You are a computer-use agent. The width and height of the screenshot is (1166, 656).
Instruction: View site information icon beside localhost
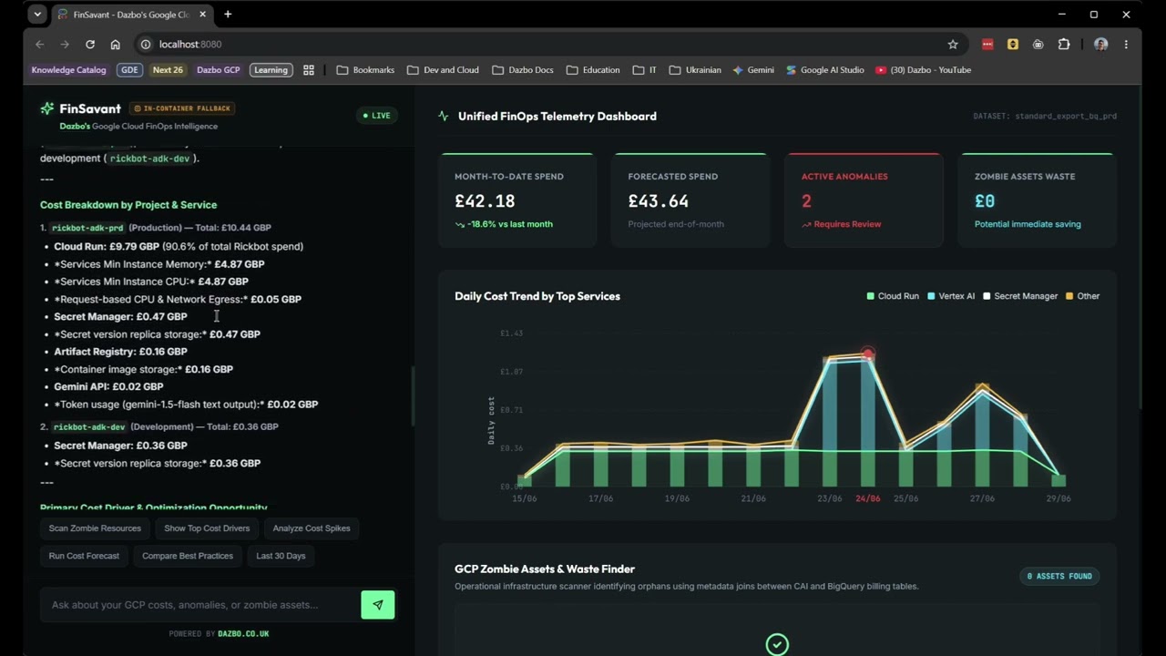pos(145,44)
